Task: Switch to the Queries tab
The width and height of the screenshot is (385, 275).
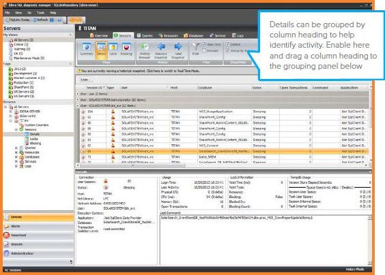Action: coord(145,35)
